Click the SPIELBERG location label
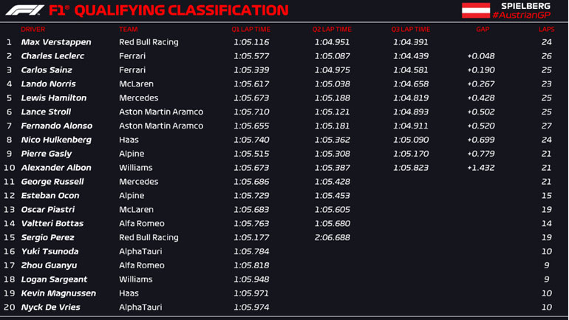The height and width of the screenshot is (320, 569). click(x=525, y=6)
